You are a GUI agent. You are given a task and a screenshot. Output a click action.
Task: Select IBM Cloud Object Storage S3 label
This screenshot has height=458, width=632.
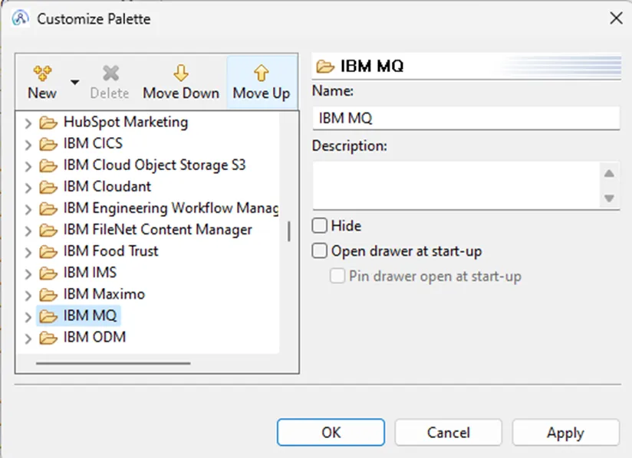point(154,165)
